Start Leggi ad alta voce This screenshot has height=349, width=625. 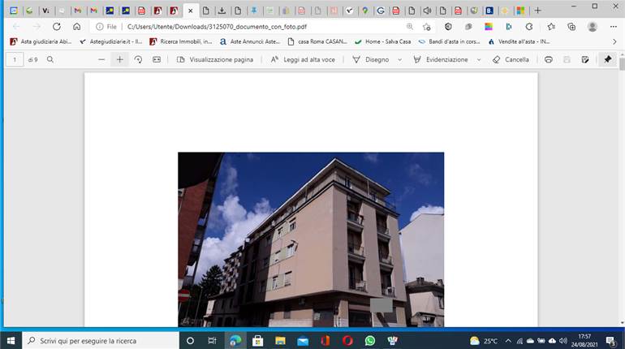(x=303, y=59)
